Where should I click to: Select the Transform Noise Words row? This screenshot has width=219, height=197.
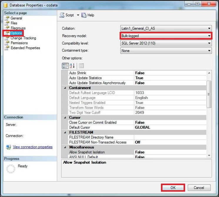[x=137, y=108]
